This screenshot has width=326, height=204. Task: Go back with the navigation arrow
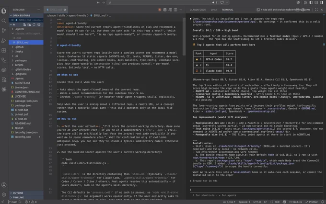click(98, 2)
